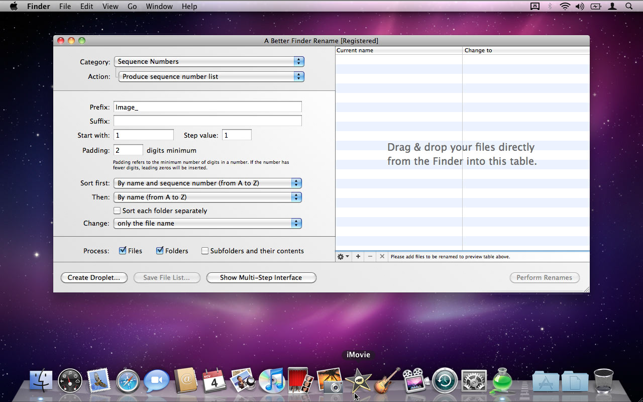Open Time Machine from the Dock
The image size is (643, 402).
click(x=445, y=381)
